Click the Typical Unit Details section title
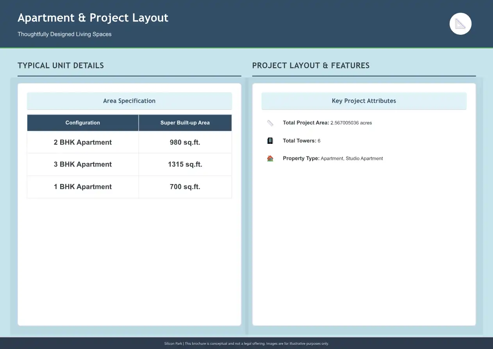Screen dimensions: 493x349 click(61, 66)
